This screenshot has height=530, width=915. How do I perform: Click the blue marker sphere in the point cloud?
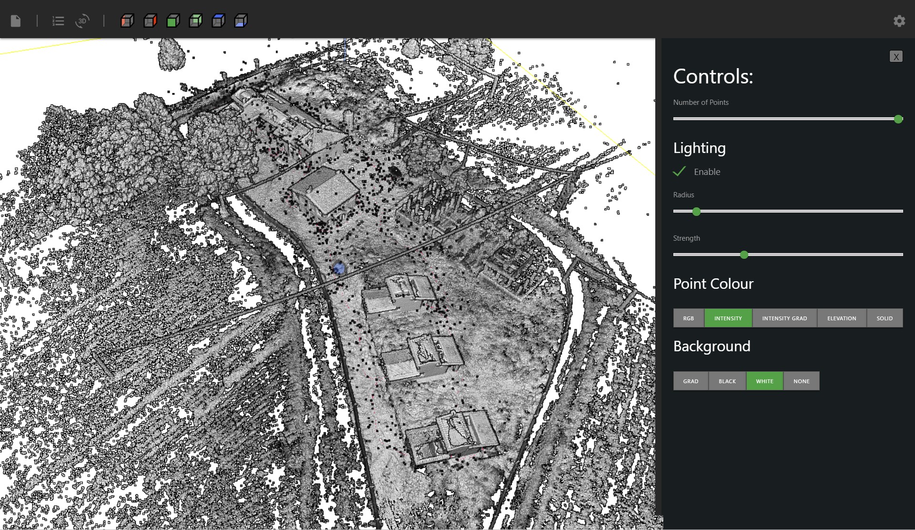click(x=339, y=269)
